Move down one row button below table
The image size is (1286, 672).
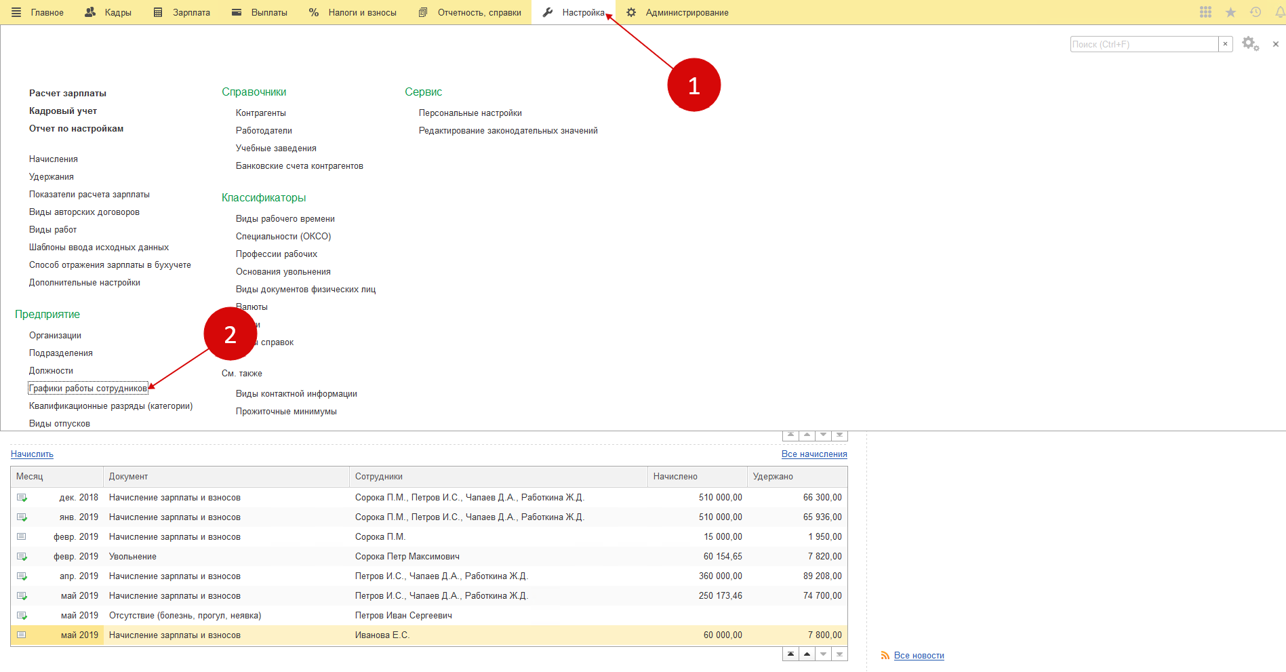pyautogui.click(x=823, y=654)
